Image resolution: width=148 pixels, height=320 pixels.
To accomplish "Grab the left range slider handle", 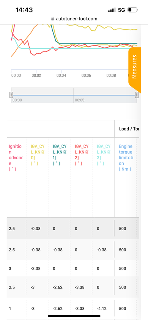I will [11, 95].
